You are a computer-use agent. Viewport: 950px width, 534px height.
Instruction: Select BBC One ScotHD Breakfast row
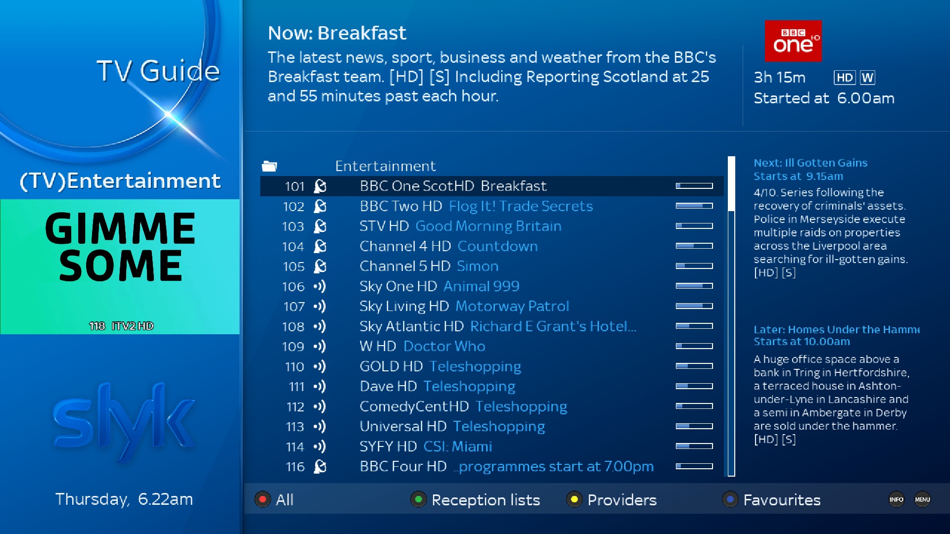click(x=492, y=186)
